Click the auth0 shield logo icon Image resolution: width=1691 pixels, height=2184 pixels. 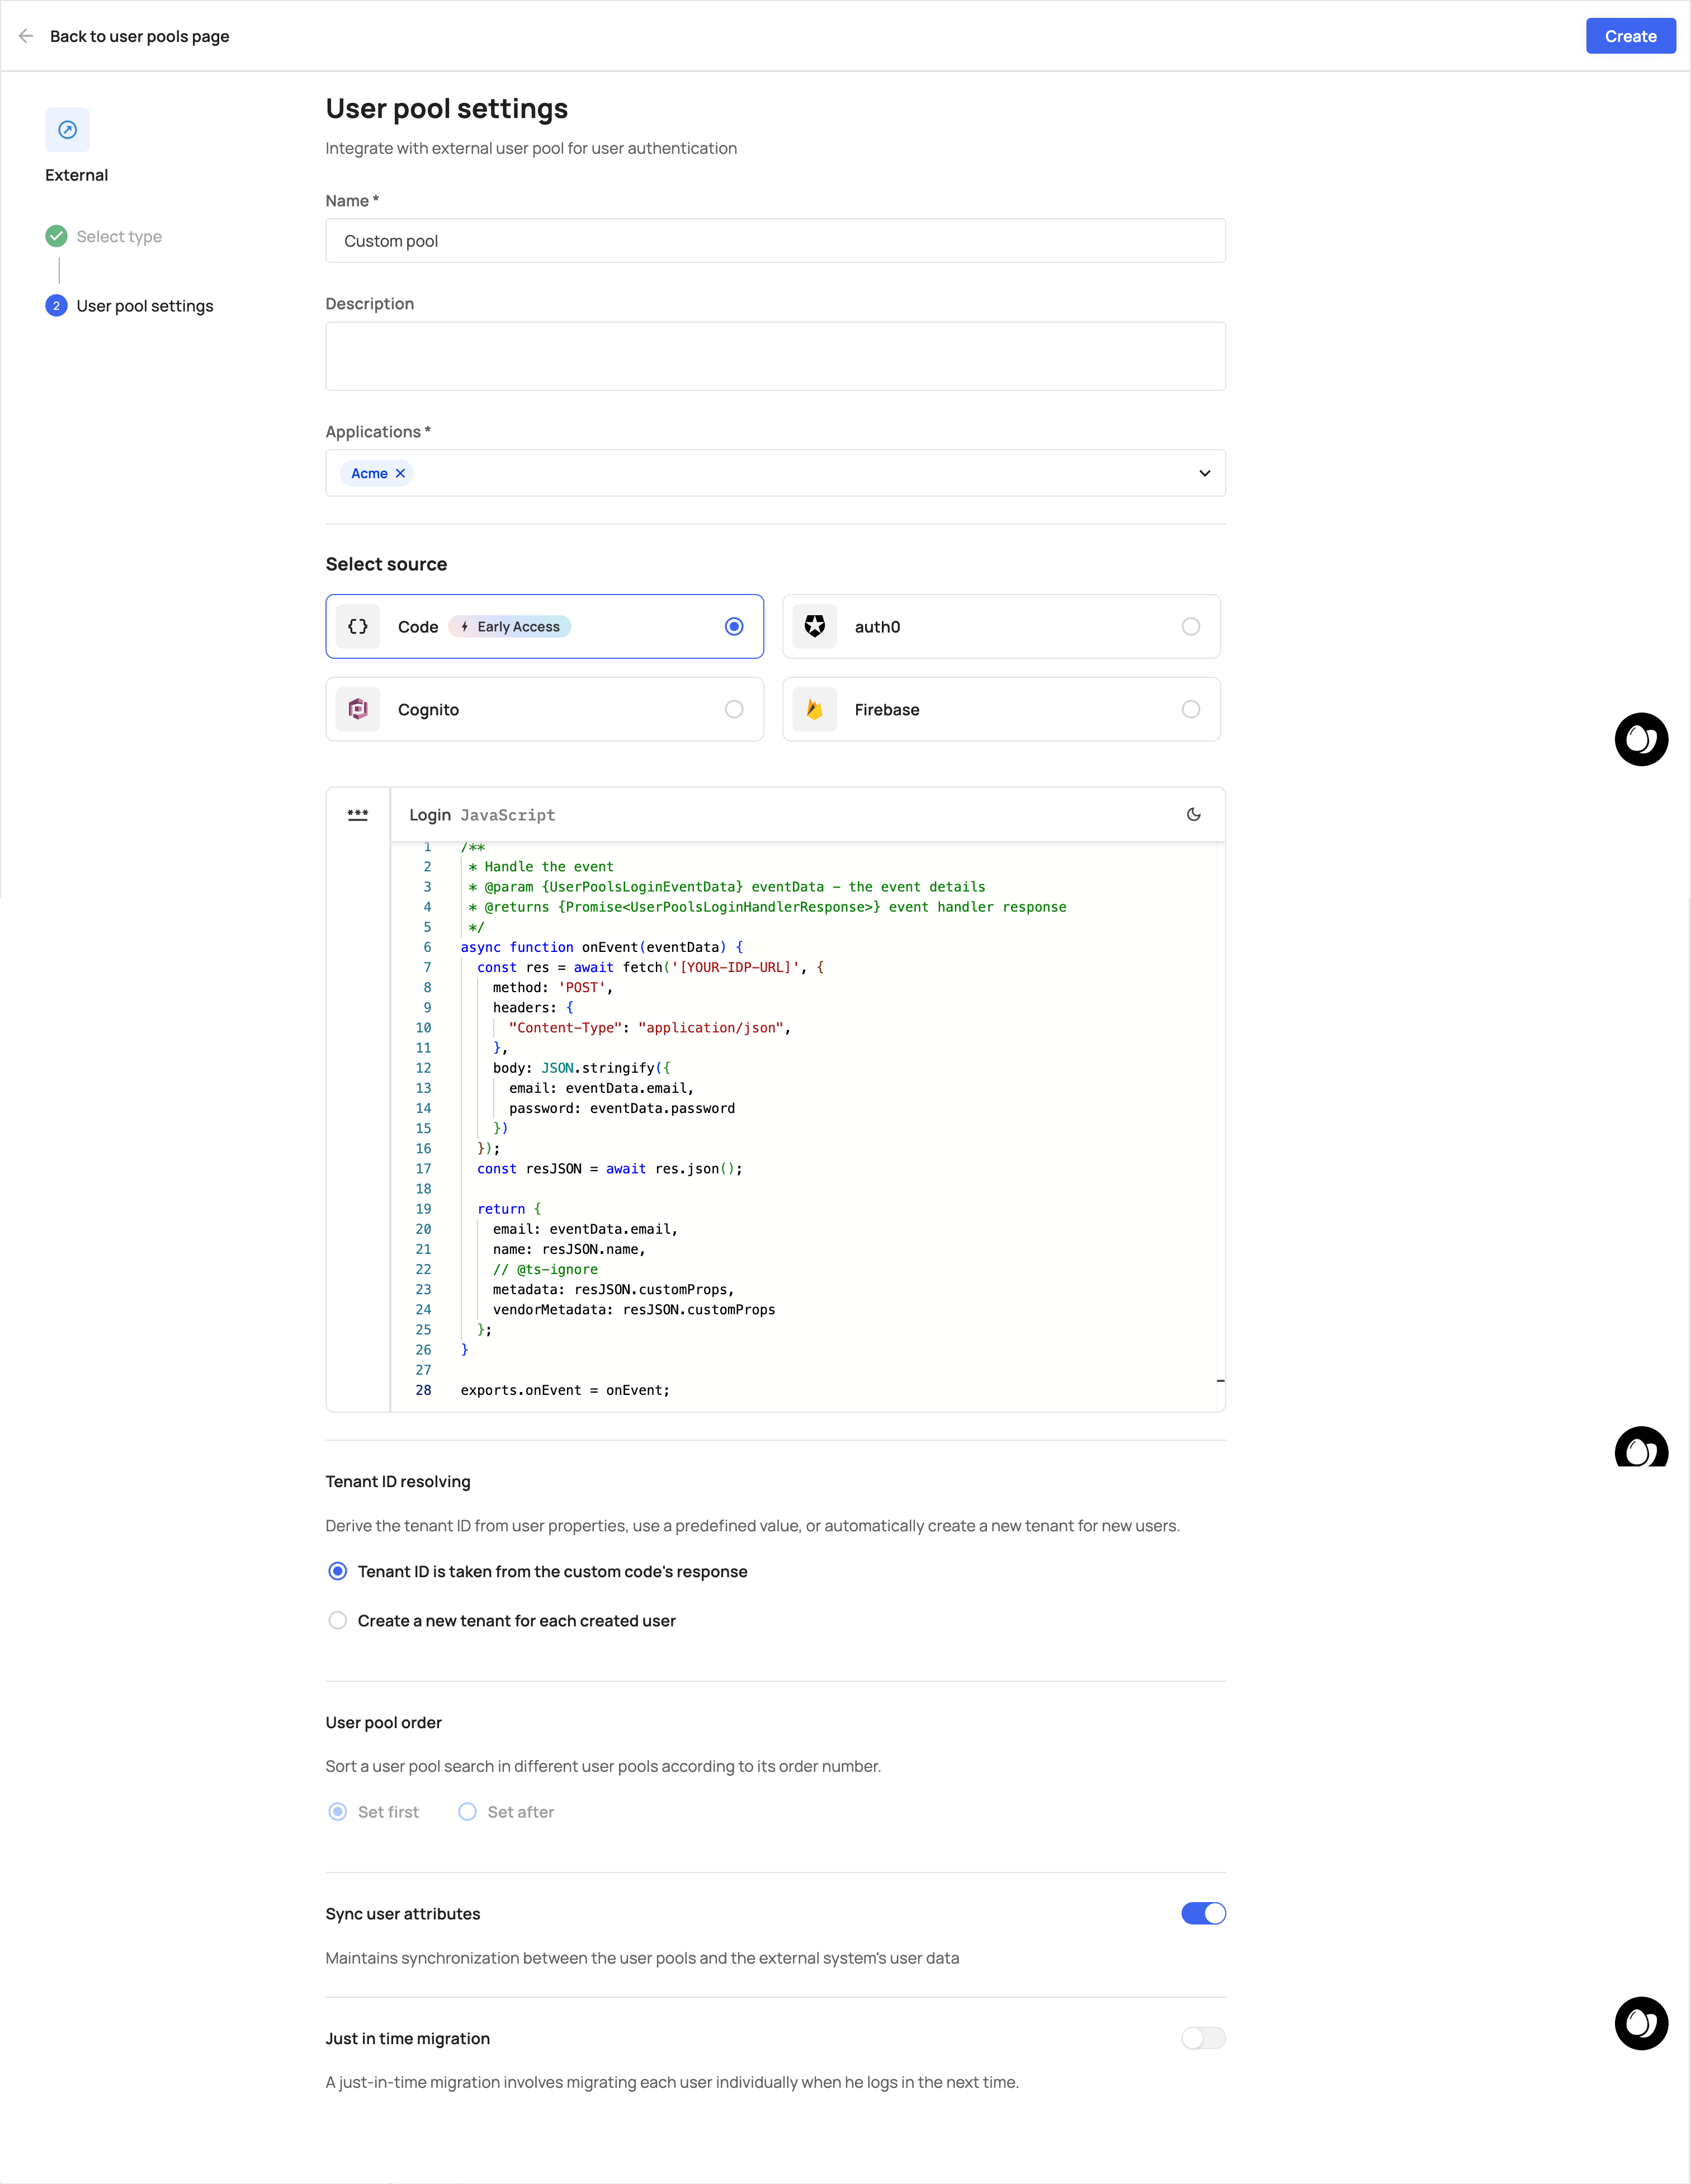click(x=815, y=627)
